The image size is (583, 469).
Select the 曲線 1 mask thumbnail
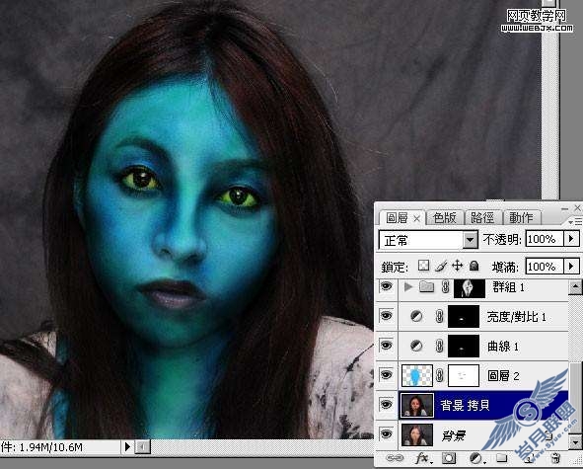[x=464, y=347]
